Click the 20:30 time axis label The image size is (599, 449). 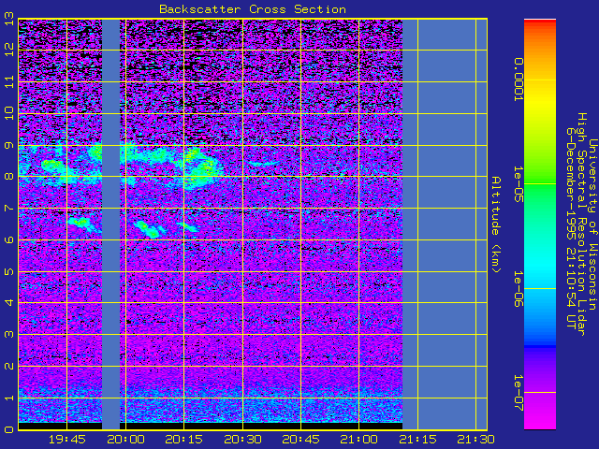[x=243, y=440]
